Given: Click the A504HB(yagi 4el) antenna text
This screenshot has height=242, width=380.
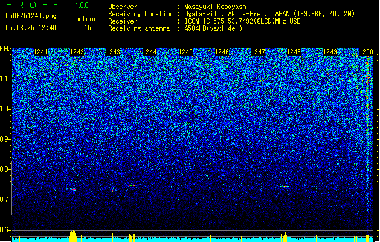Looking at the screenshot, I should (x=213, y=28).
